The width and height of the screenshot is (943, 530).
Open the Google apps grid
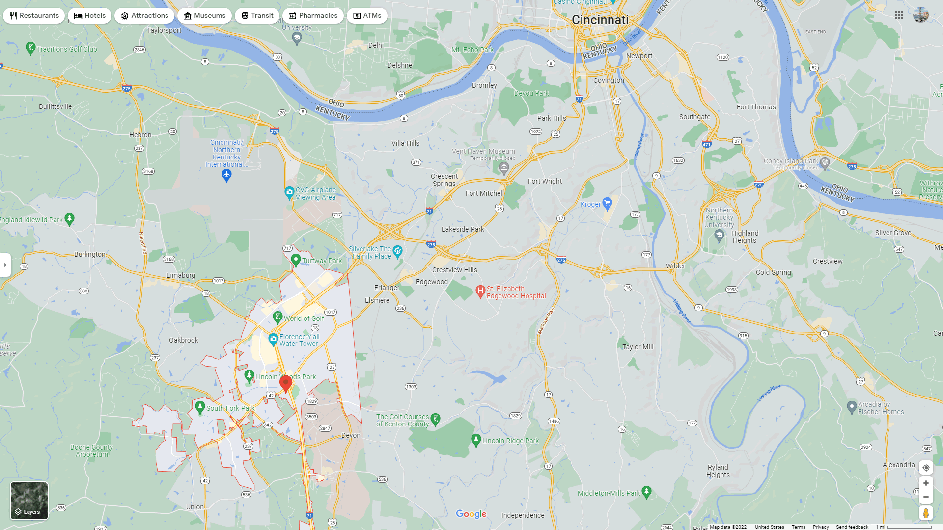click(x=899, y=15)
